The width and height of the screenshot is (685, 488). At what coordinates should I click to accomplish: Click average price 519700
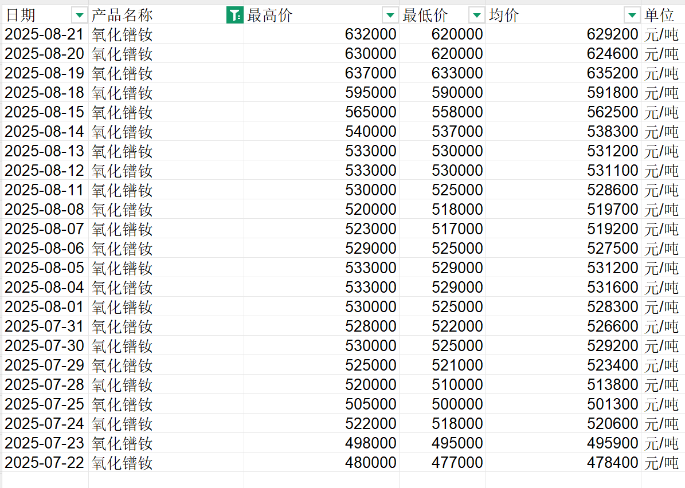563,209
